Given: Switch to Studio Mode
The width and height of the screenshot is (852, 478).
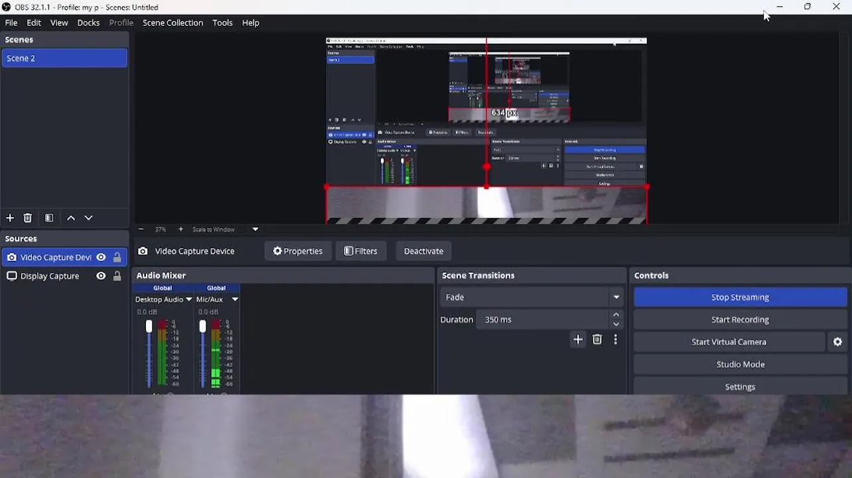Looking at the screenshot, I should pyautogui.click(x=741, y=364).
